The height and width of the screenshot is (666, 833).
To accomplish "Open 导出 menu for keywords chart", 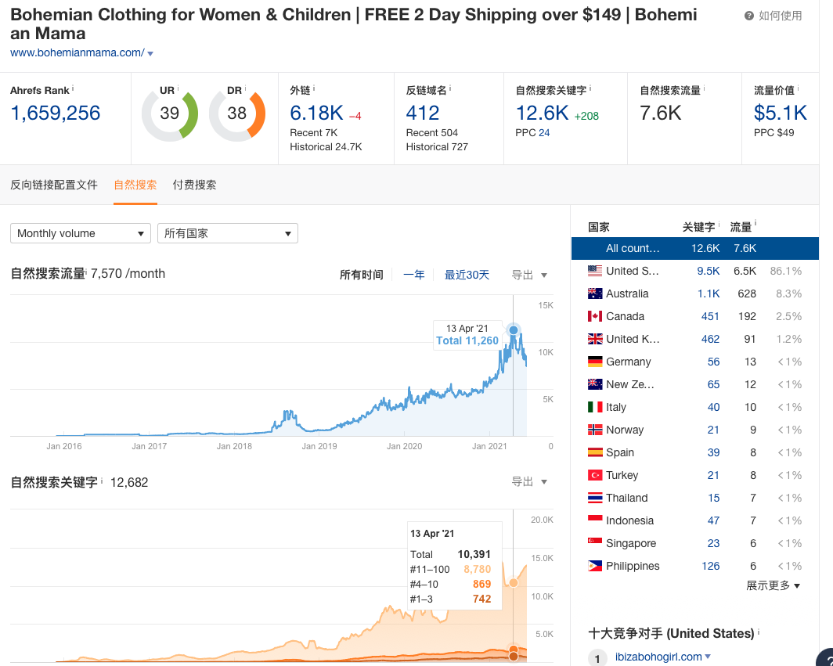I will coord(529,482).
